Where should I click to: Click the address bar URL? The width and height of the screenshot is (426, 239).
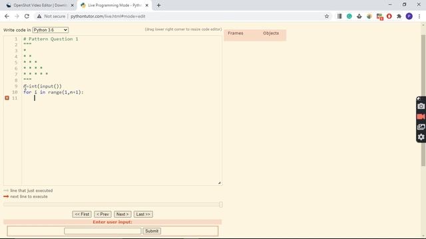point(108,16)
